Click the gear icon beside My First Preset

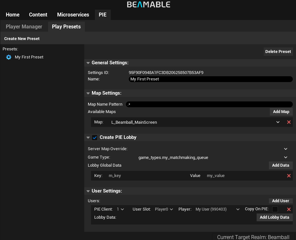coord(9,57)
